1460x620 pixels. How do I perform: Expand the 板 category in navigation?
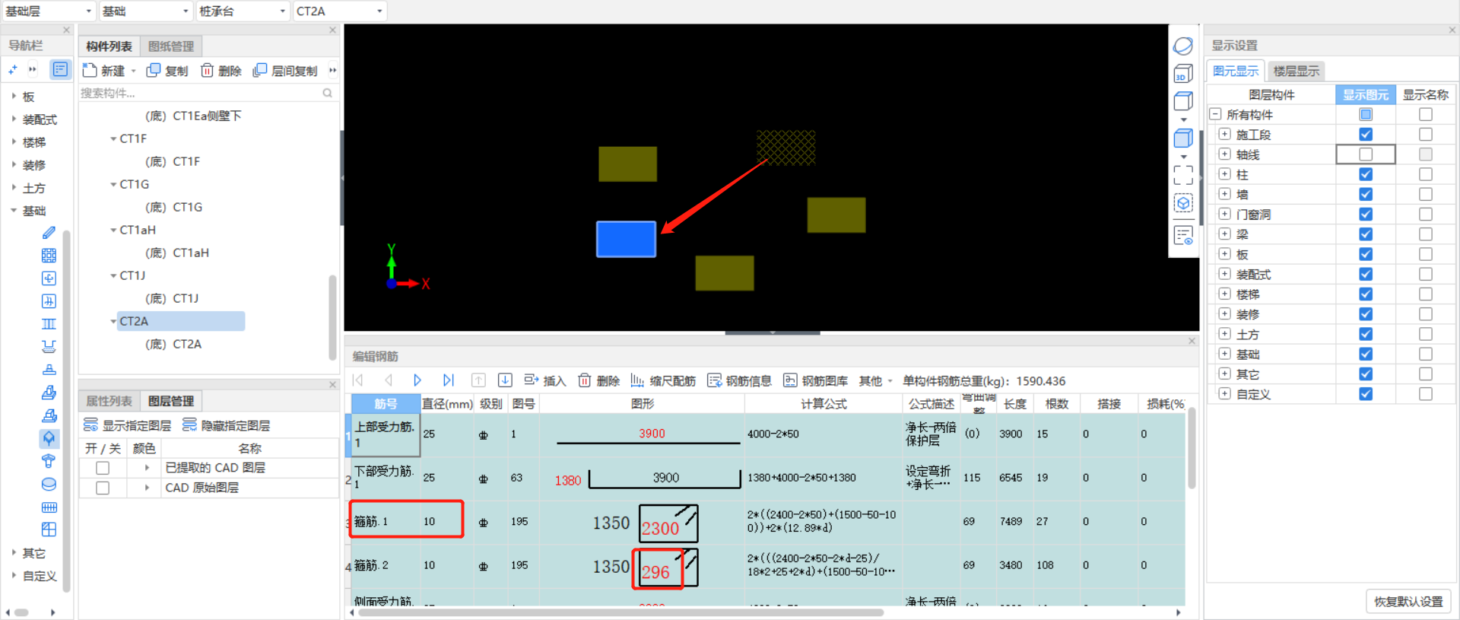click(x=14, y=97)
